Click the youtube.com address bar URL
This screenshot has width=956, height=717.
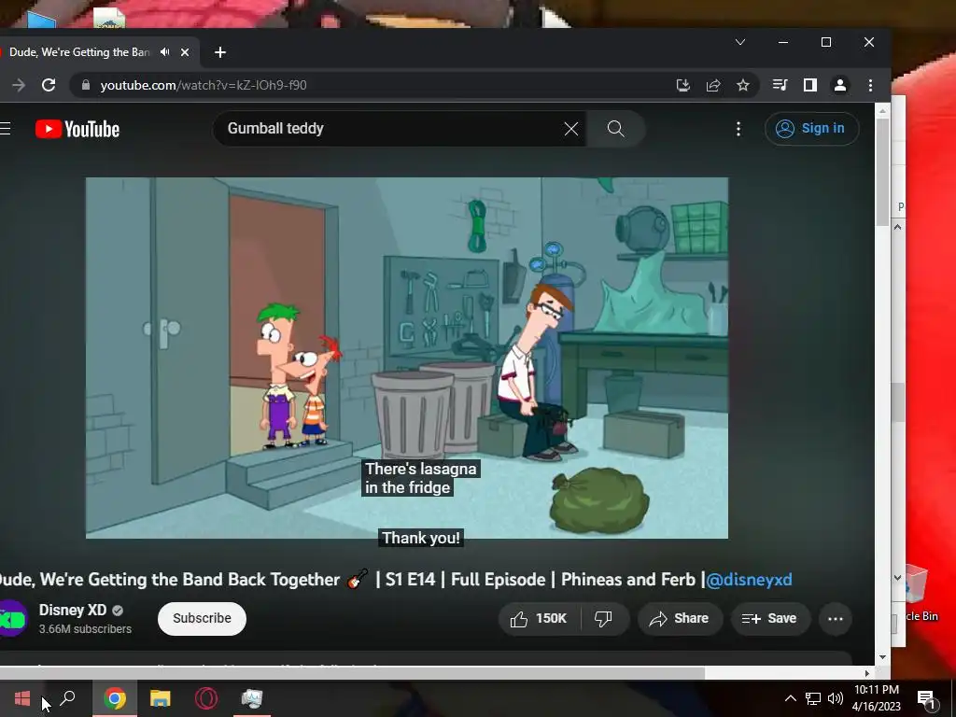click(x=204, y=85)
